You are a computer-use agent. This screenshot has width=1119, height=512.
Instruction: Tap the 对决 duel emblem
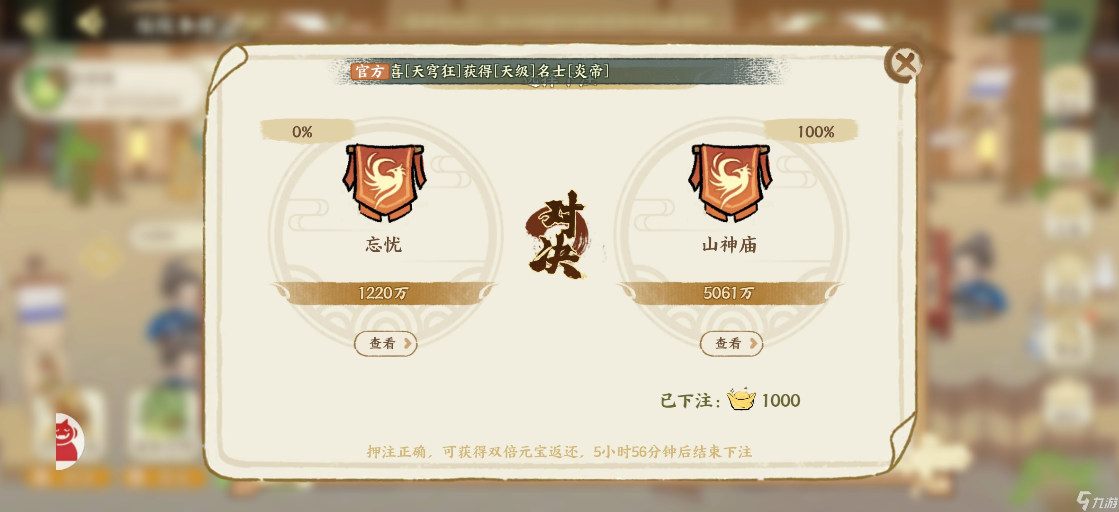coord(559,234)
